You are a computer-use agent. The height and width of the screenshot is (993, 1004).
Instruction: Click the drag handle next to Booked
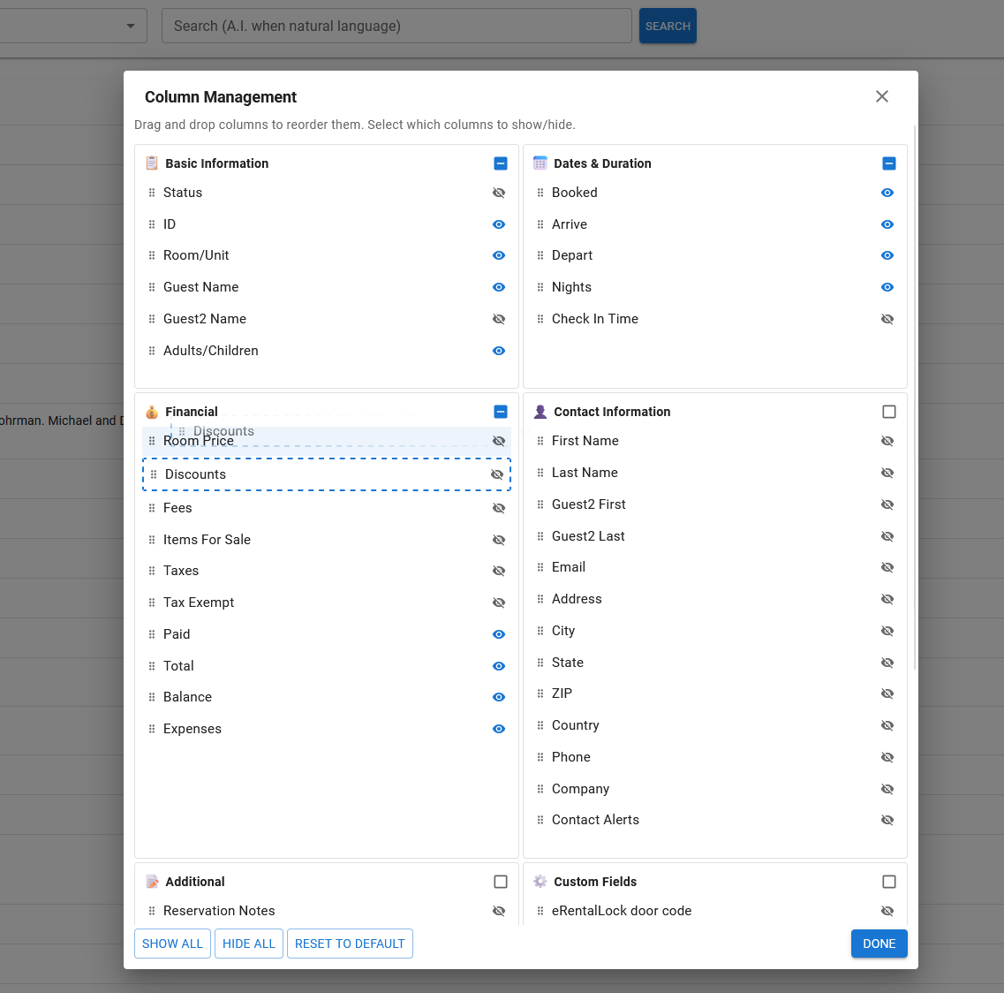coord(540,193)
